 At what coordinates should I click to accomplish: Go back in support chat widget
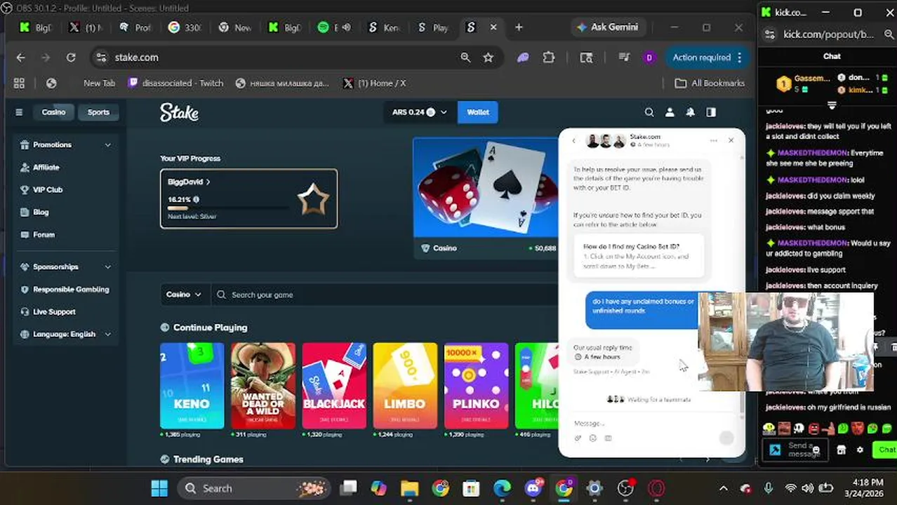[573, 141]
